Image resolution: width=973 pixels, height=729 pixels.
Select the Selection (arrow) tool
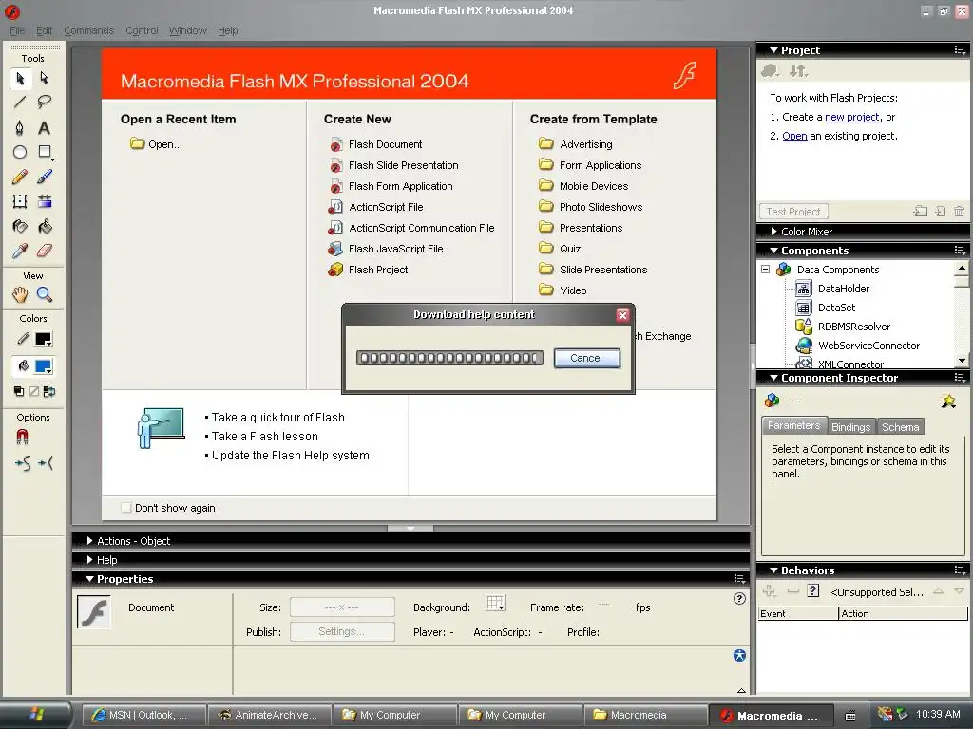pos(20,78)
